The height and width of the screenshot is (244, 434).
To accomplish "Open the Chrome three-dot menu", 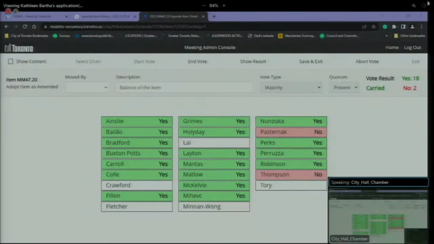I will point(421,26).
